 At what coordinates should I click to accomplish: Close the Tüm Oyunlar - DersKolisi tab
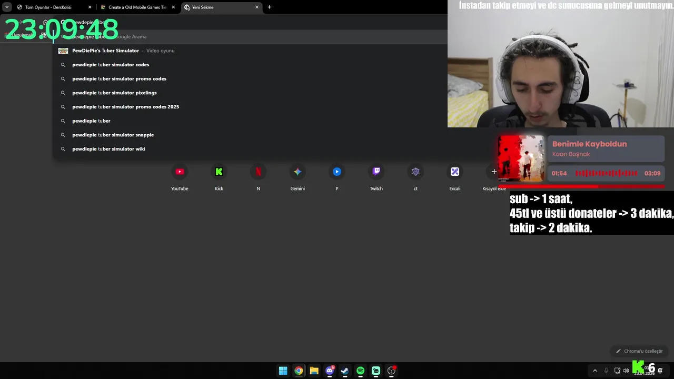[x=90, y=7]
